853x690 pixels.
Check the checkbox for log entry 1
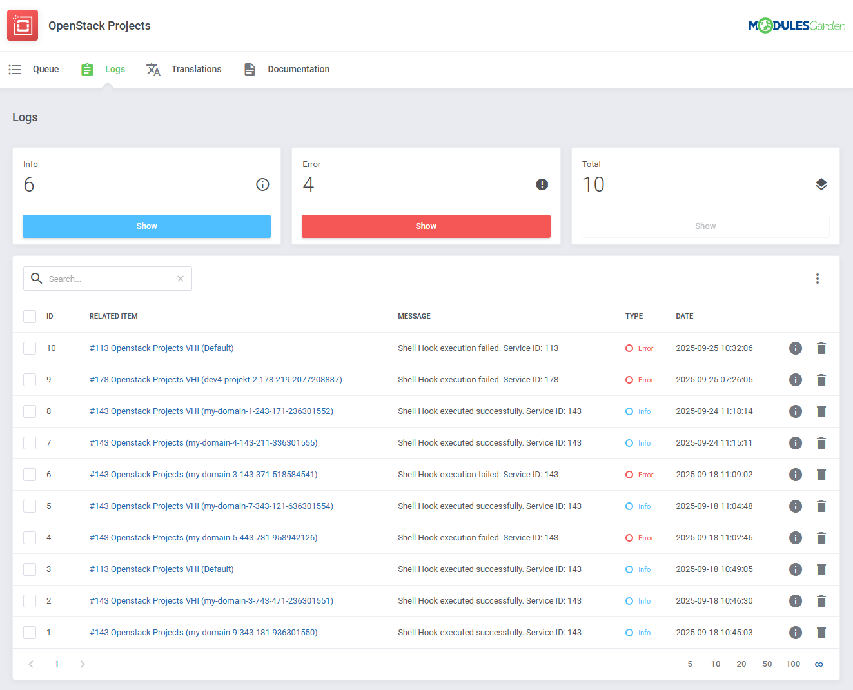tap(30, 632)
